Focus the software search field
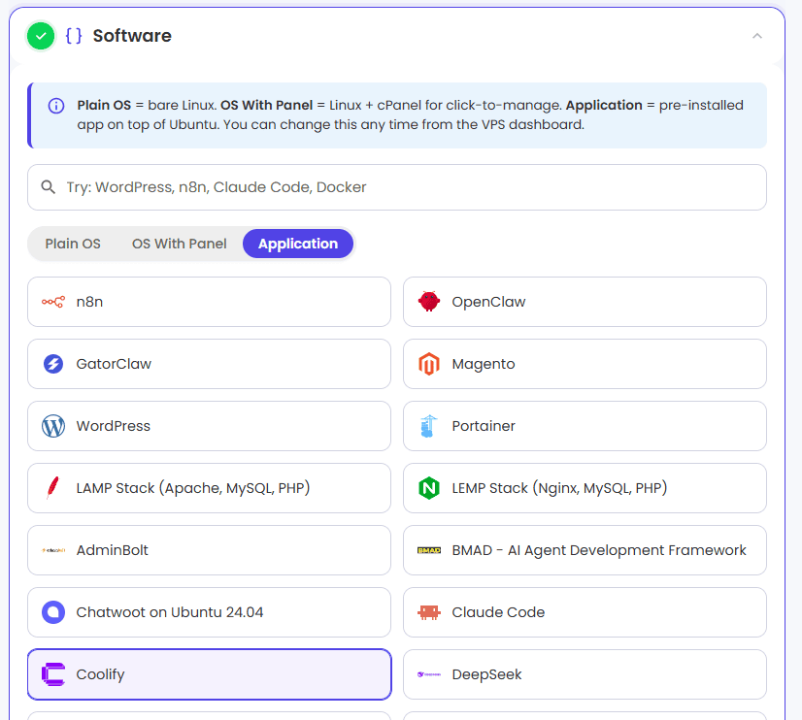This screenshot has height=720, width=802. pos(397,187)
